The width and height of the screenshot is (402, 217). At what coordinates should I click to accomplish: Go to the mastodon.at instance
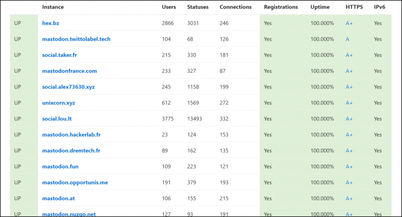point(58,199)
